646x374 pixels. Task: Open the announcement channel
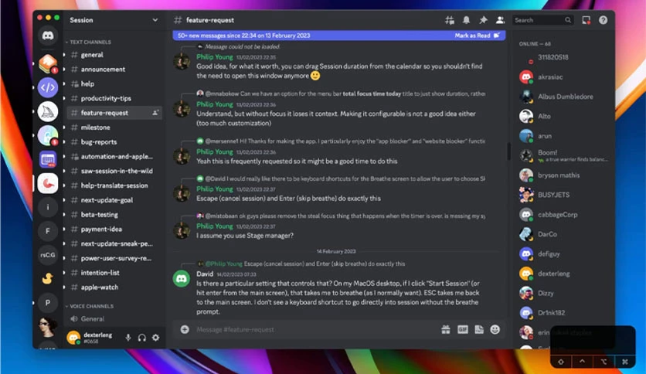pyautogui.click(x=114, y=70)
